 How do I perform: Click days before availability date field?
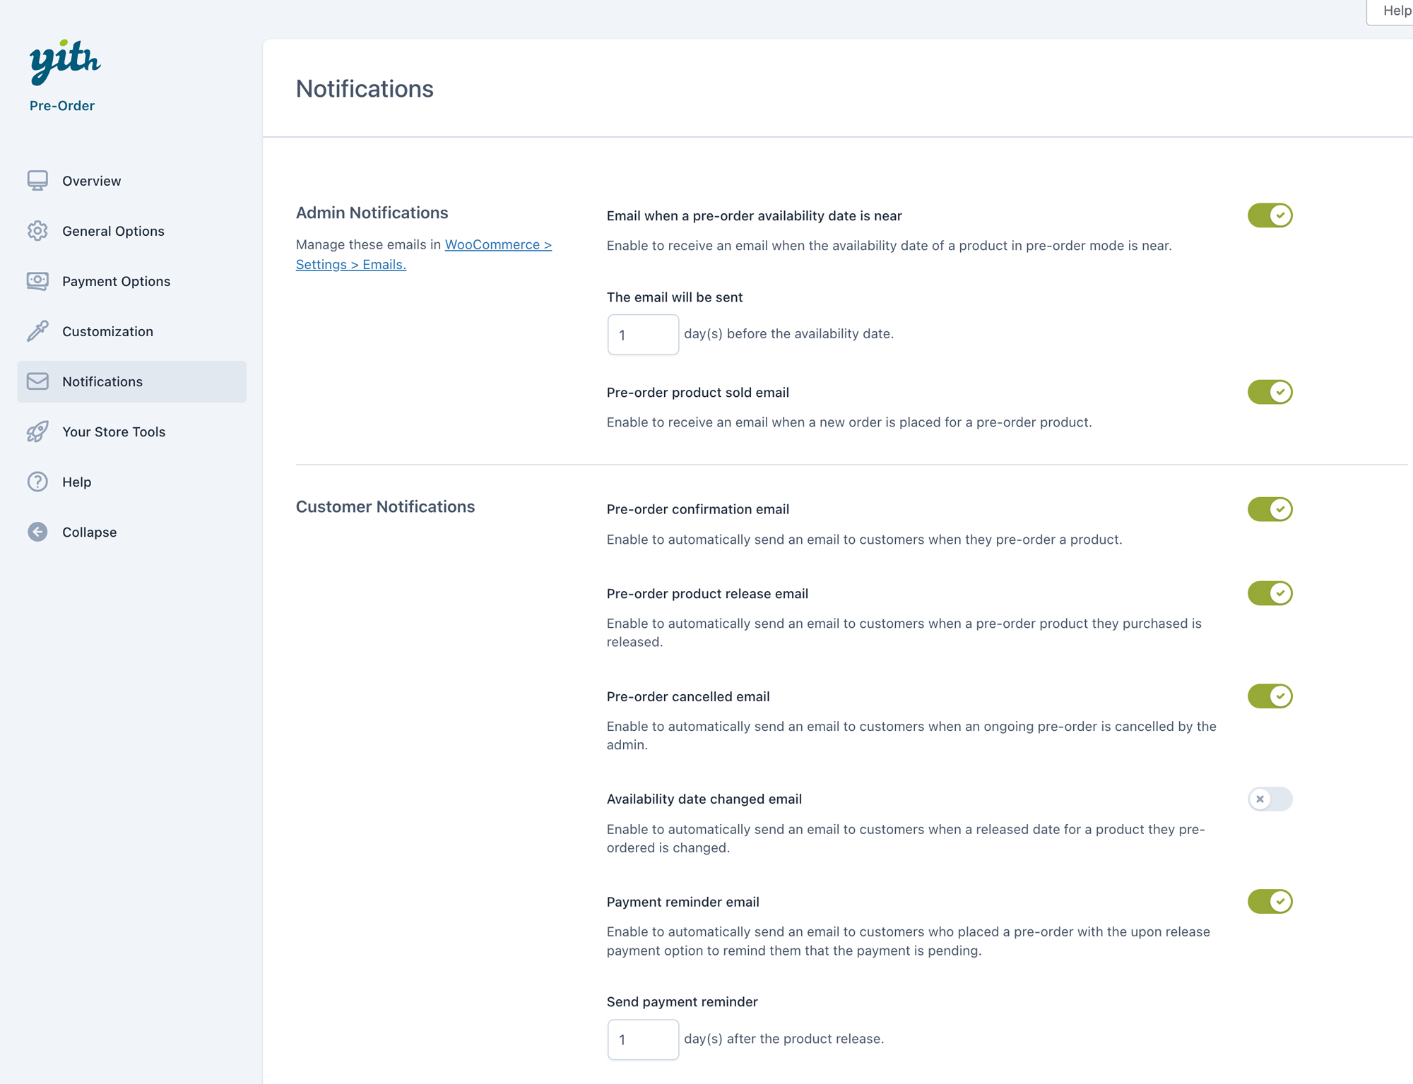[x=642, y=335]
